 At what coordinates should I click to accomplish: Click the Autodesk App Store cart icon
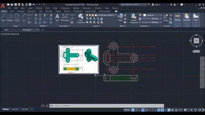point(171,4)
